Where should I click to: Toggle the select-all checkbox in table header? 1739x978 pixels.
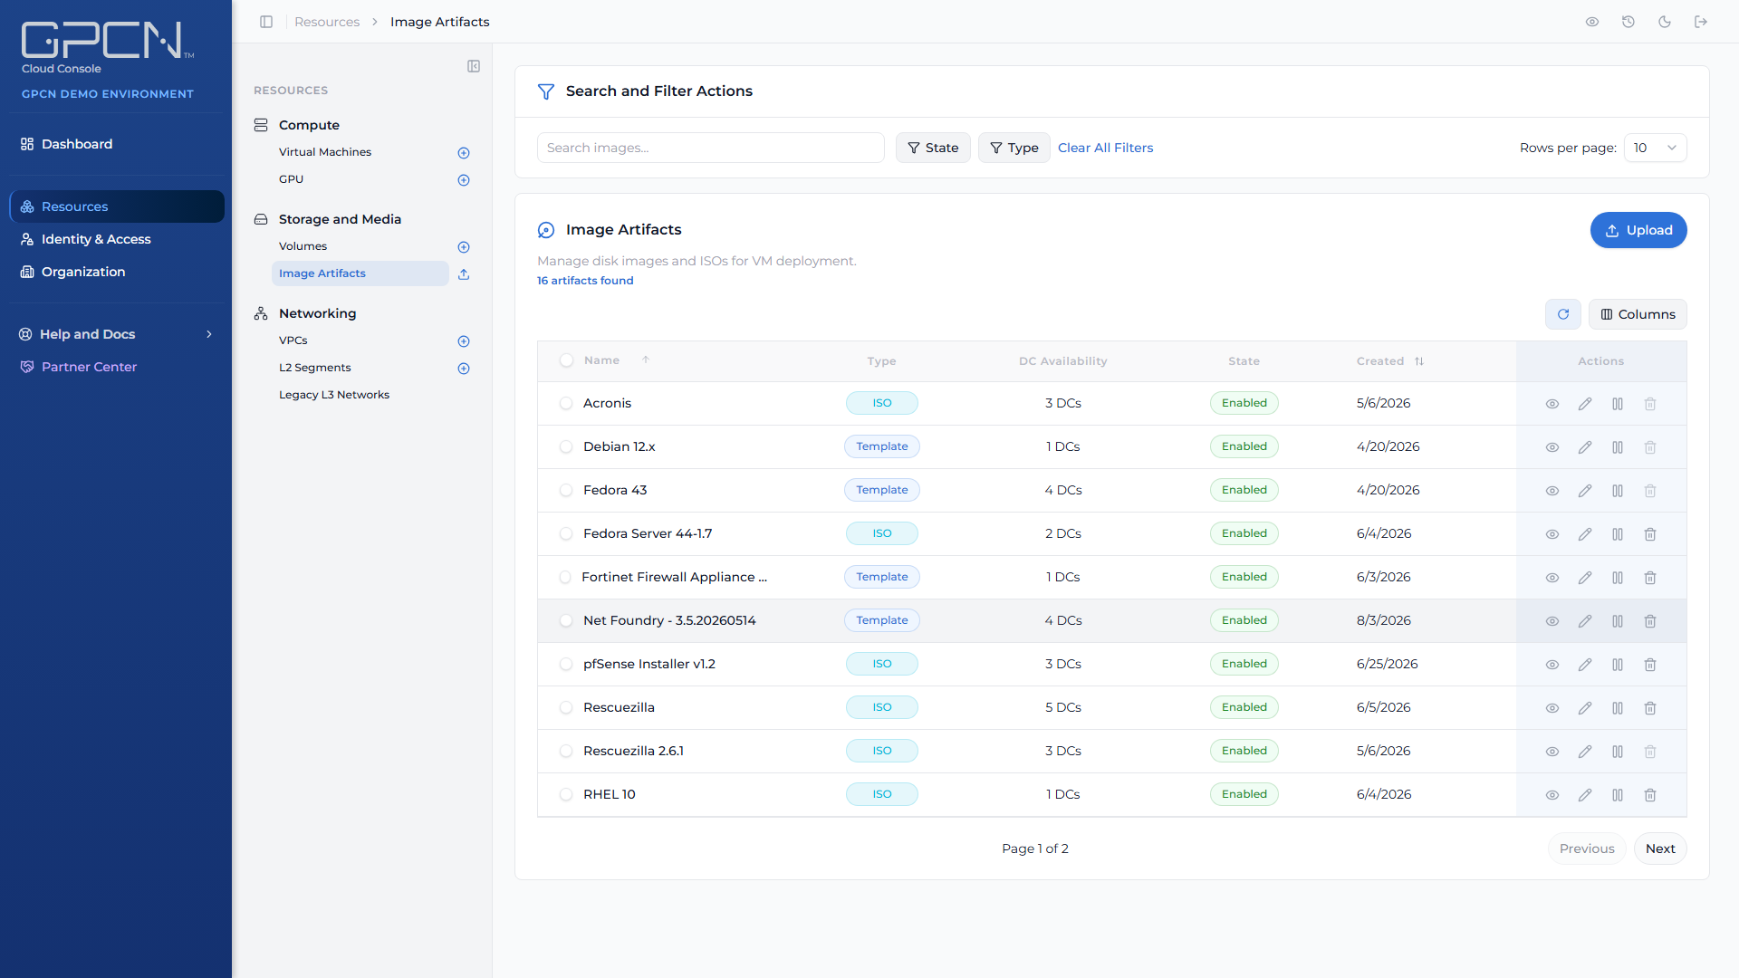coord(566,360)
